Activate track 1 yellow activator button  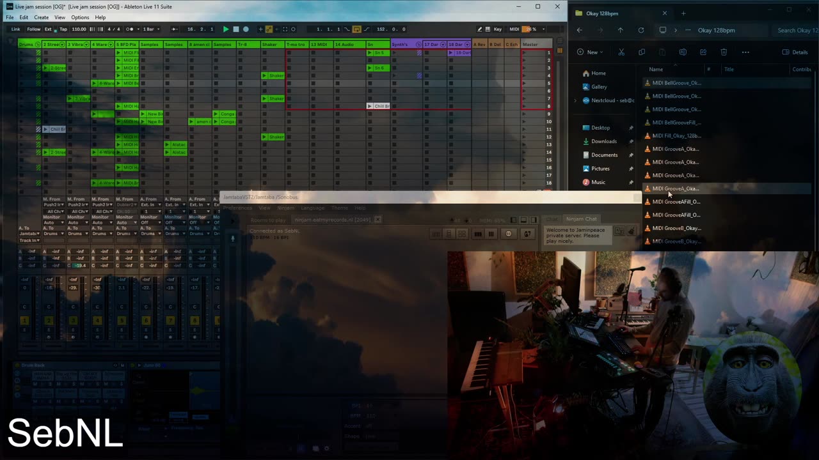[24, 320]
